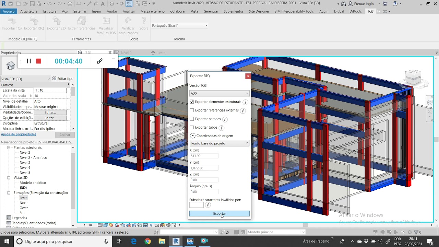This screenshot has width=439, height=247.
Task: Collapse Plantas estruturais tree node
Action: pyautogui.click(x=9, y=148)
